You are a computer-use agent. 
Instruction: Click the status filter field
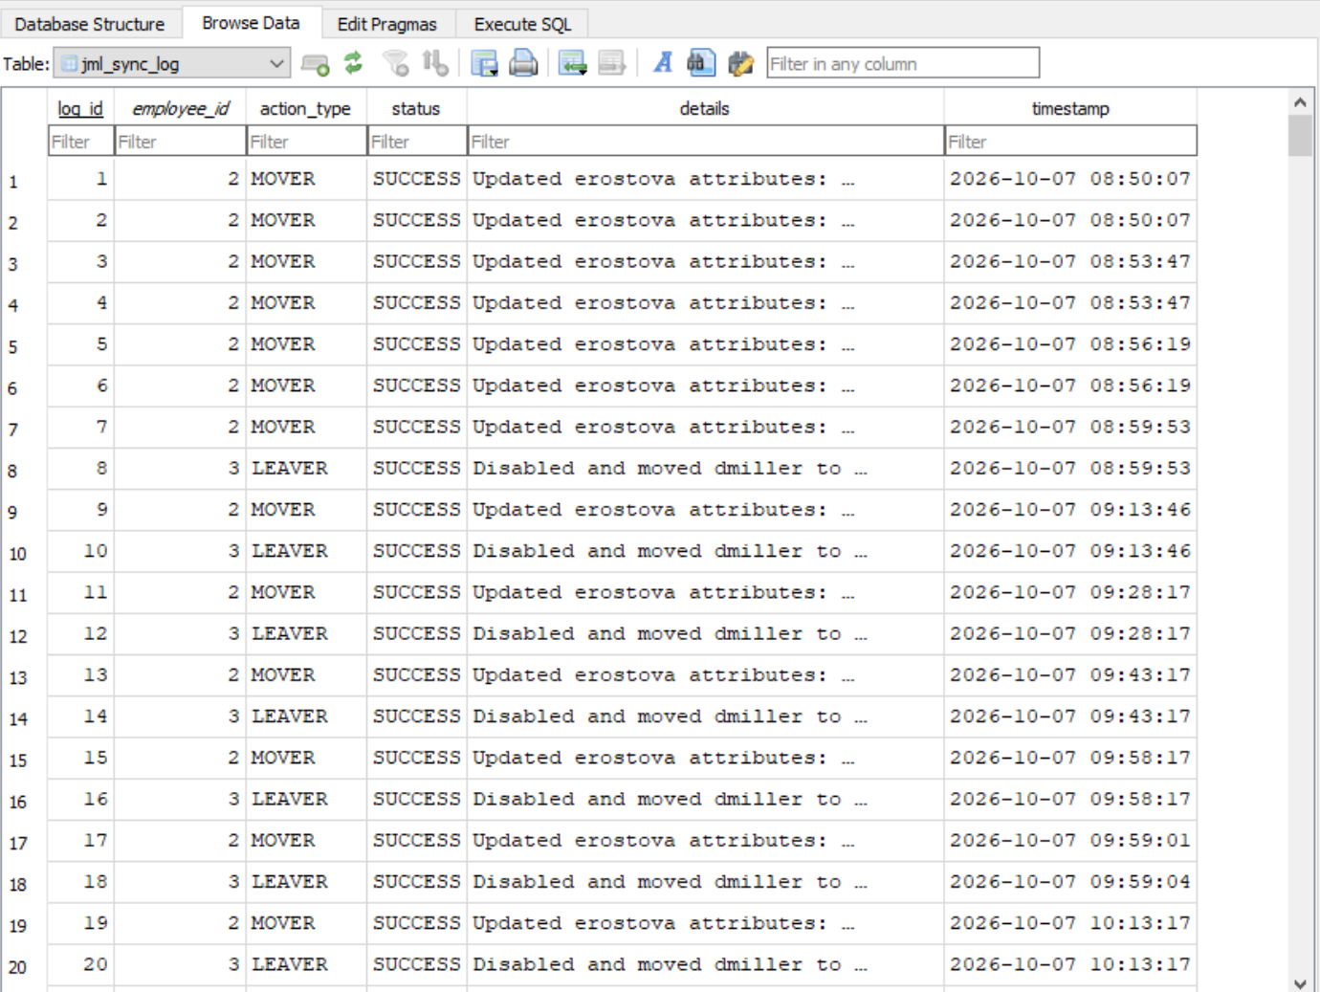417,142
